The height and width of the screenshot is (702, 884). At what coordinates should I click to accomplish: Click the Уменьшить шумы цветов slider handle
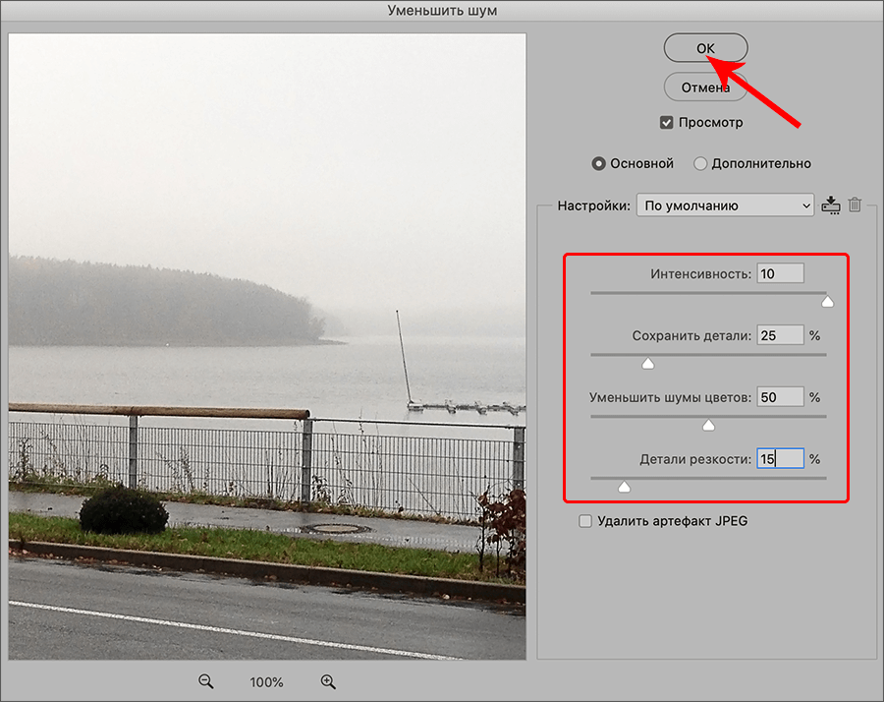pos(707,425)
